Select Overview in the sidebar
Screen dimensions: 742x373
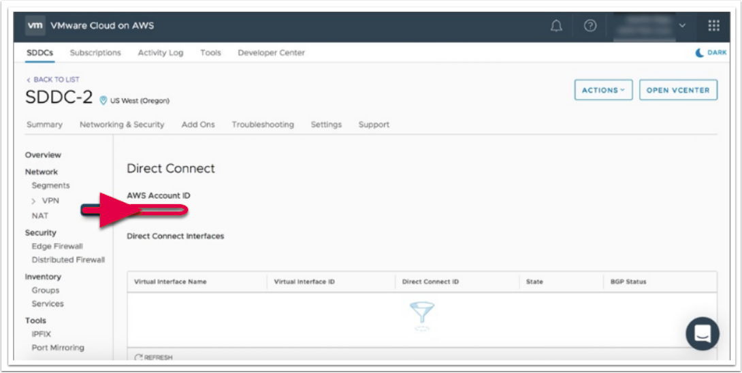click(x=43, y=155)
